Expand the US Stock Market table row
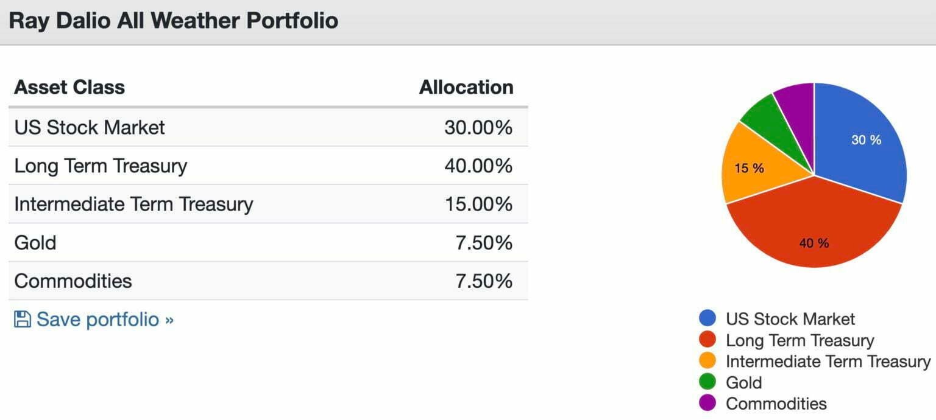 [x=89, y=127]
